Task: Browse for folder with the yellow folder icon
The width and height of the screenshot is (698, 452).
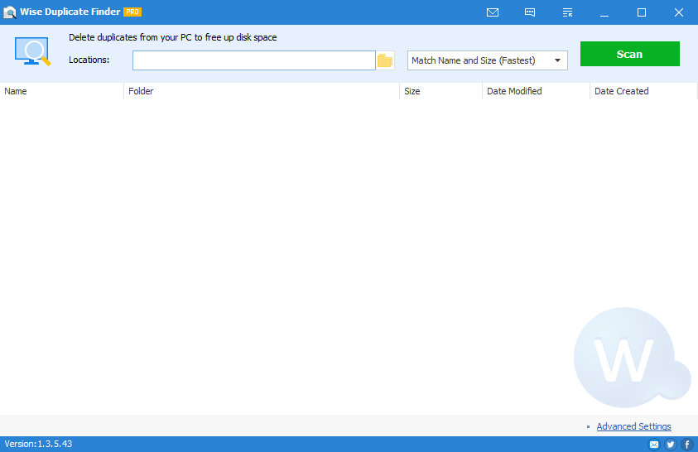Action: [x=385, y=60]
